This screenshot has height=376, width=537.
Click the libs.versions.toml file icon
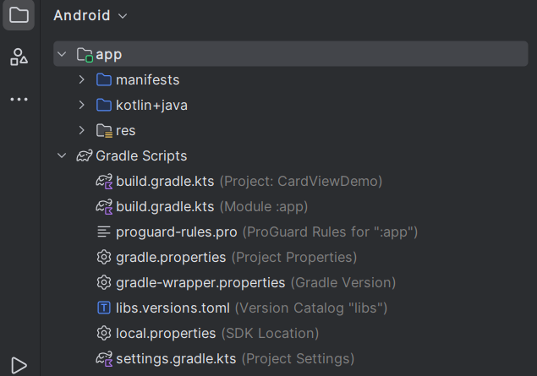click(x=104, y=308)
